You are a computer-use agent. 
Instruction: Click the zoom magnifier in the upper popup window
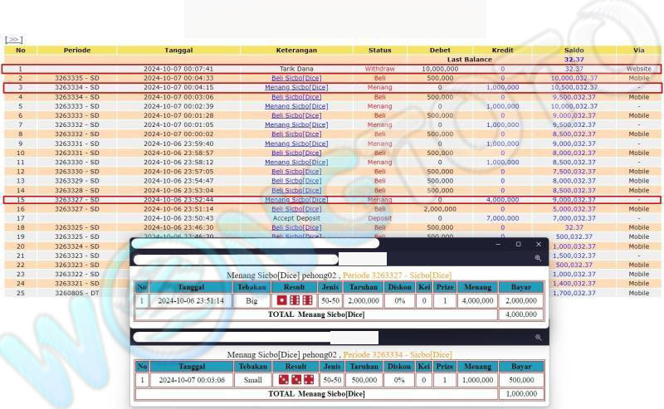538,258
